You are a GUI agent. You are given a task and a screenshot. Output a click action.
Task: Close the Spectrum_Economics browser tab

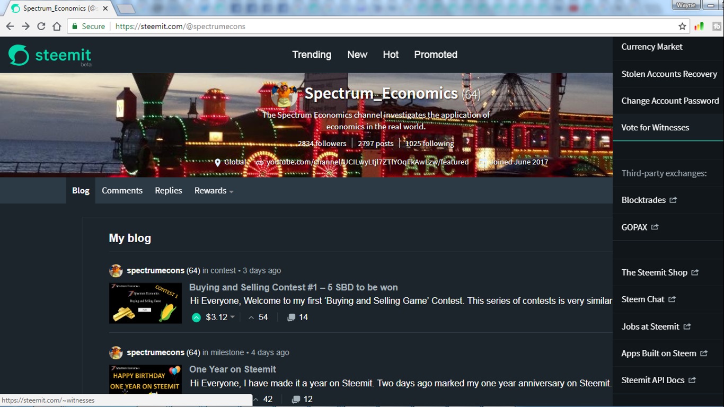[x=105, y=8]
